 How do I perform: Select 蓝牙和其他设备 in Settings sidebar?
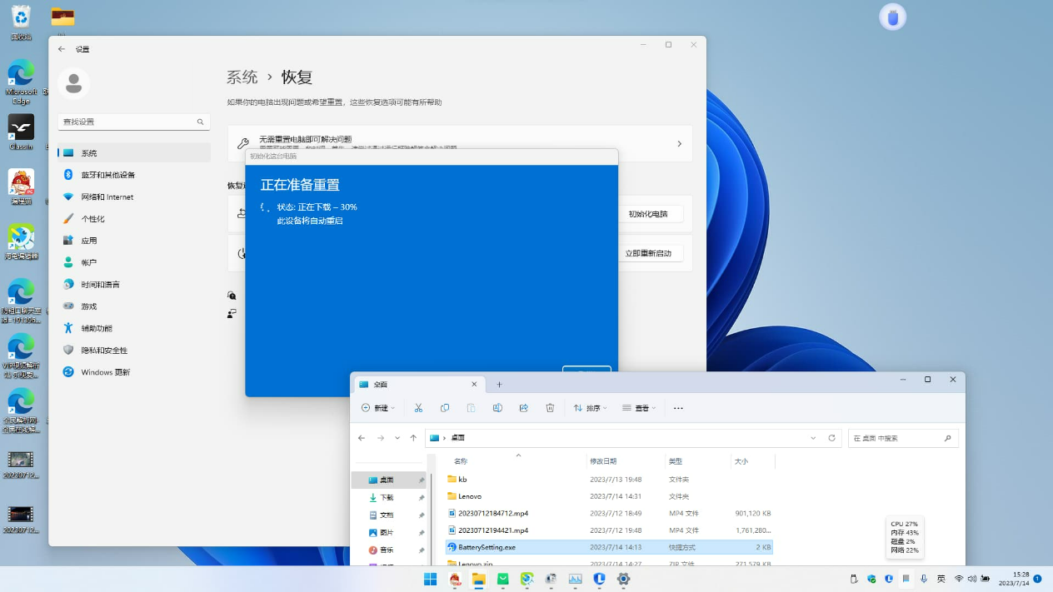(133, 175)
